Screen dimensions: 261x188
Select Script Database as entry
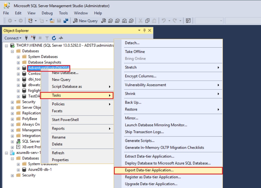[77, 86]
